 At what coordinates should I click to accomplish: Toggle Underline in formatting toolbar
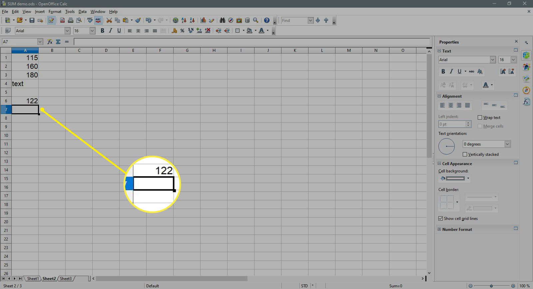pyautogui.click(x=119, y=31)
